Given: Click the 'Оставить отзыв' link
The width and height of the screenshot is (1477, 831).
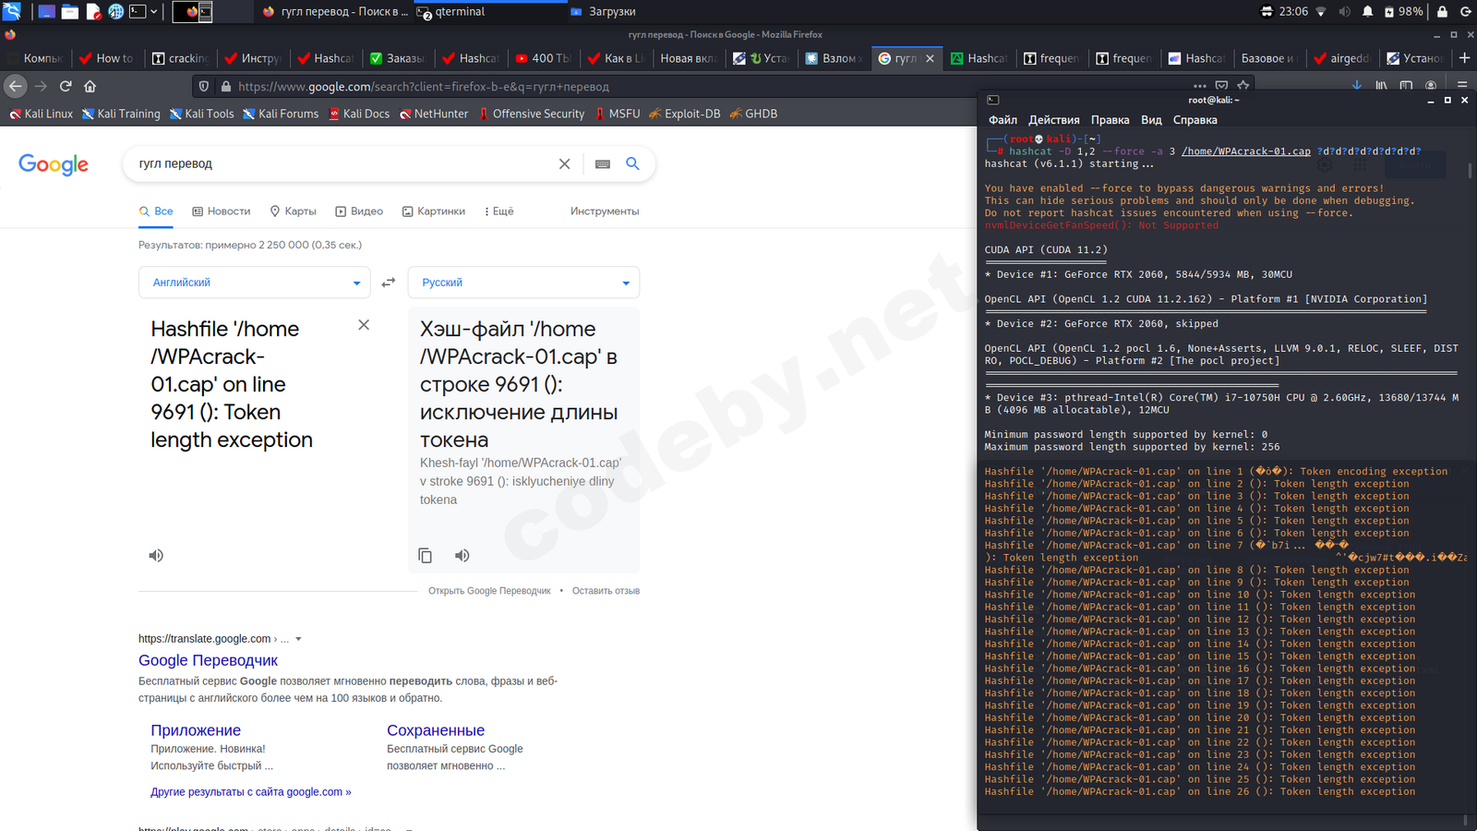Looking at the screenshot, I should pyautogui.click(x=606, y=591).
